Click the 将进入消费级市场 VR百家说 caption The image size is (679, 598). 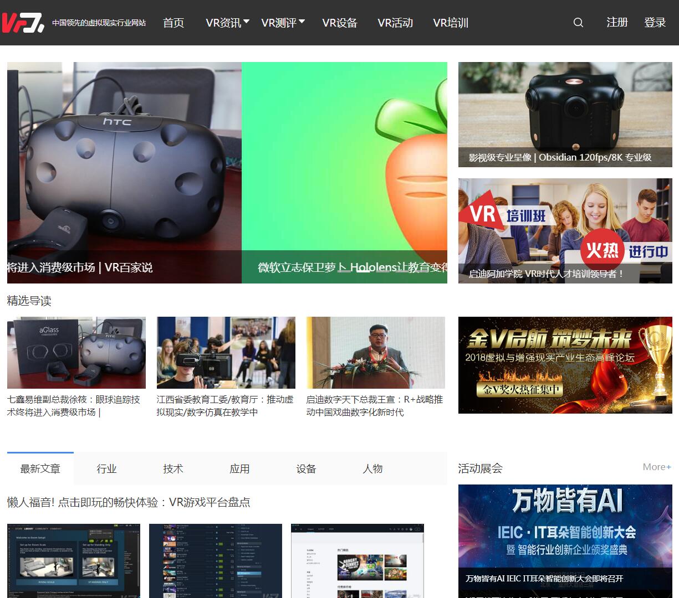pyautogui.click(x=80, y=267)
